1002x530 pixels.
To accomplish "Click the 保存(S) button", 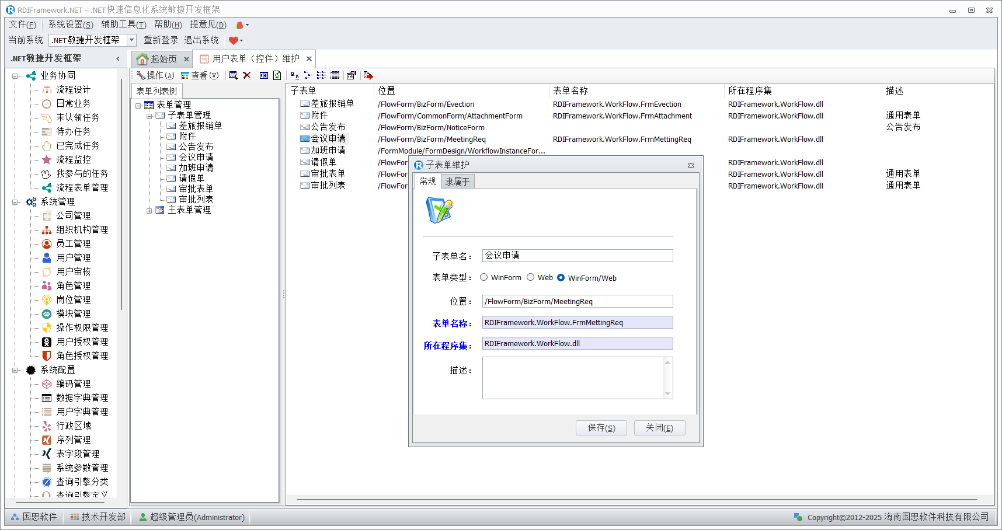I will pos(601,428).
